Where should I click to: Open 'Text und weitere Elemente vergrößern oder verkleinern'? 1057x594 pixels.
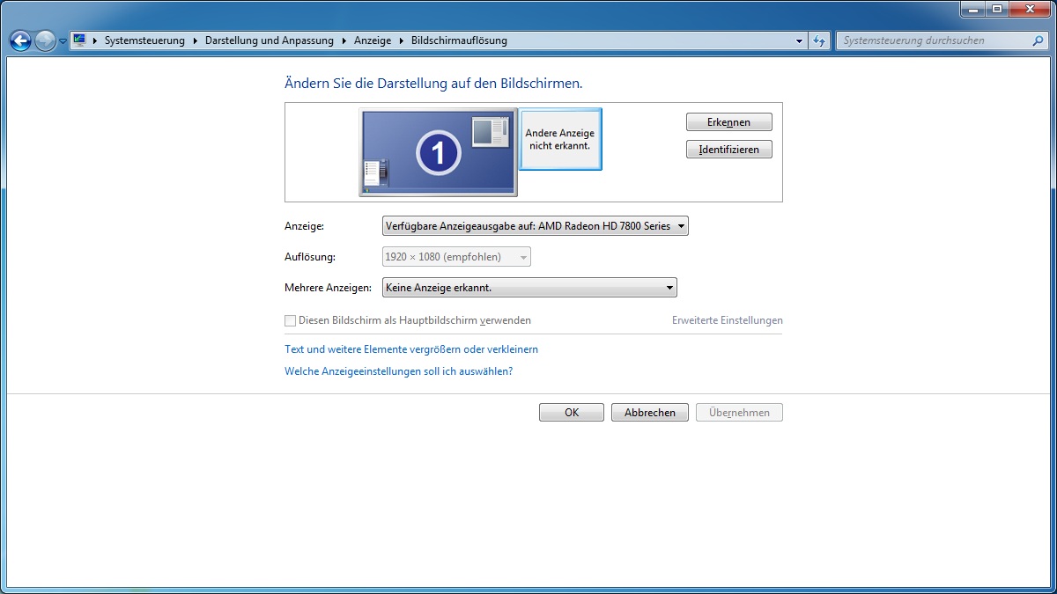pos(411,349)
